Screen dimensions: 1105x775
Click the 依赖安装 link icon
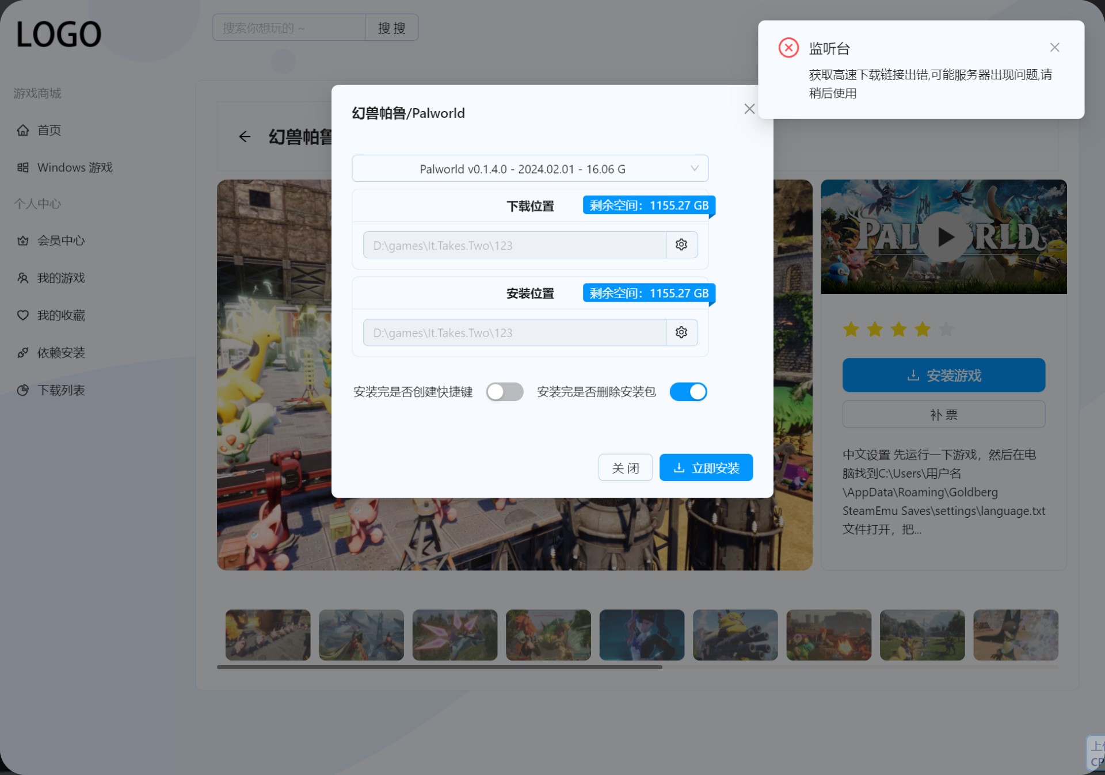pyautogui.click(x=23, y=353)
